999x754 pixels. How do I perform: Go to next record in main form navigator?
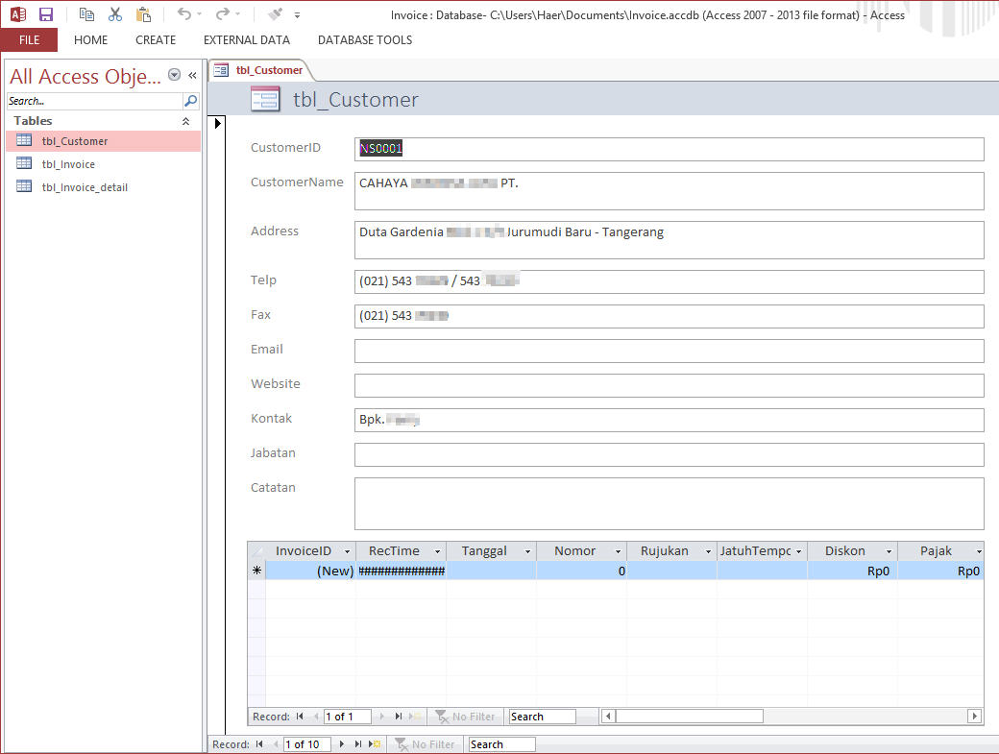pos(342,743)
